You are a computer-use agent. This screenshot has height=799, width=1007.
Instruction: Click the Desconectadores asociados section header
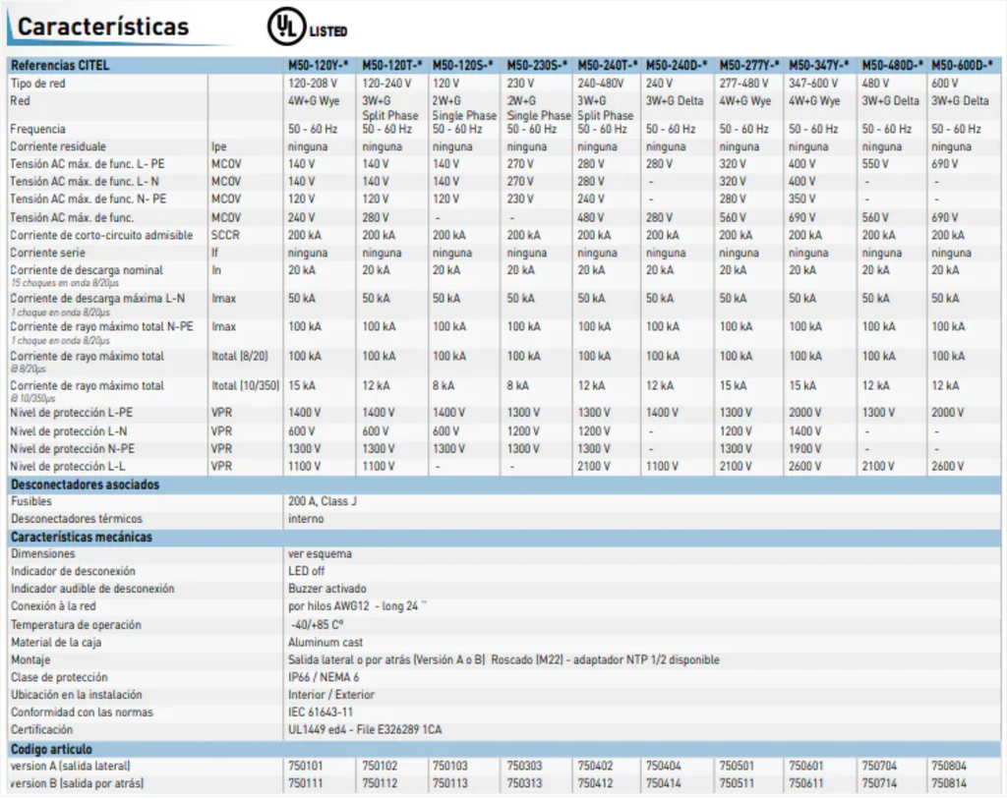tap(85, 485)
